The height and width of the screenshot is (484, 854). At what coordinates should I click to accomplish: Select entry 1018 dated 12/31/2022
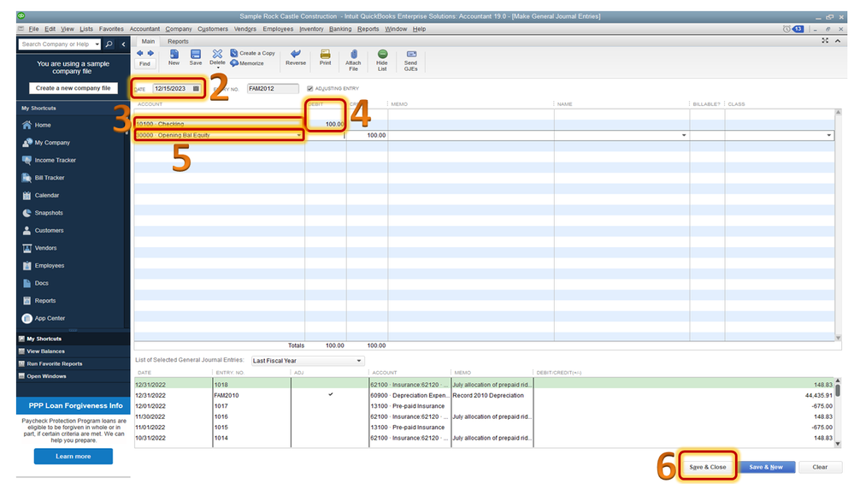point(485,385)
